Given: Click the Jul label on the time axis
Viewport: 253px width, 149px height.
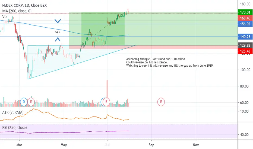Looking at the screenshot, I should pos(107,145).
